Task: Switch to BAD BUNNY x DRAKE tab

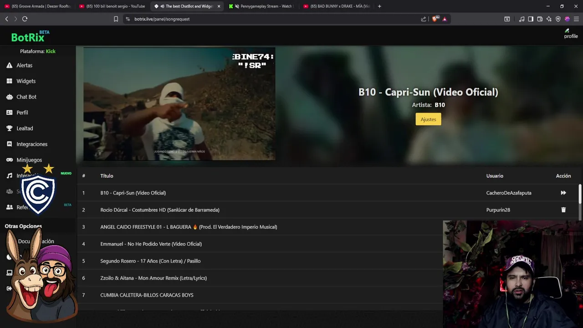Action: pos(336,6)
